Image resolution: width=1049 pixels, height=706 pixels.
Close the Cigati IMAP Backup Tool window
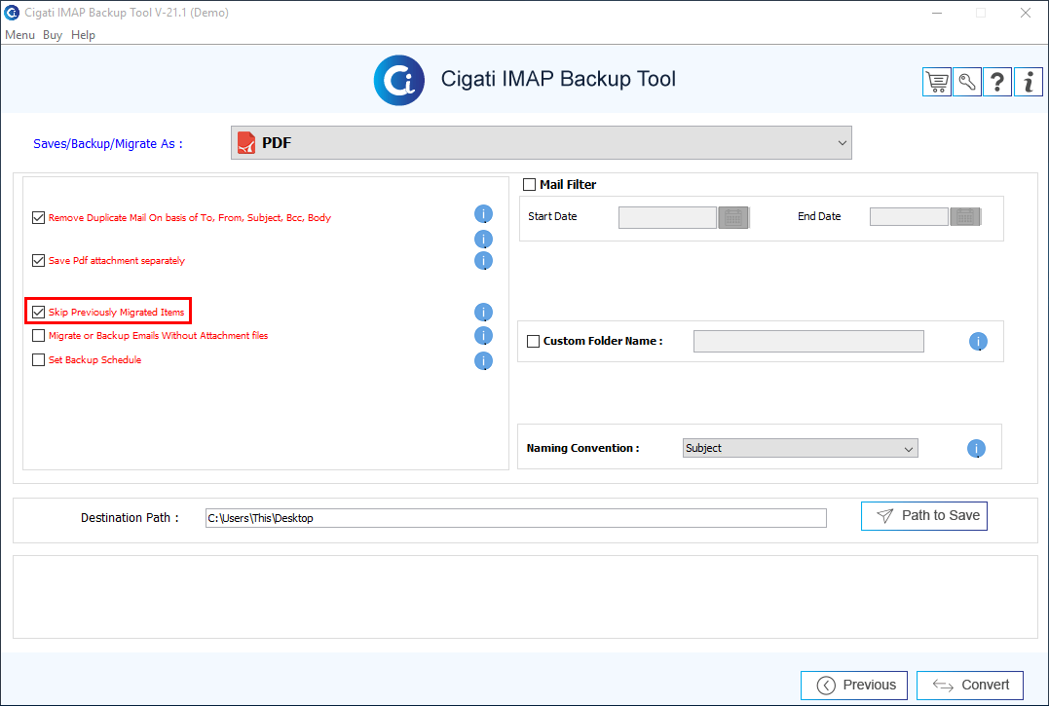(x=1026, y=13)
